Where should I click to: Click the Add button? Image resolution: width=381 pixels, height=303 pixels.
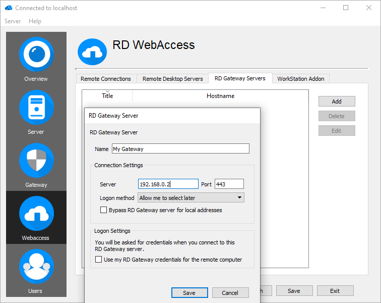pos(337,102)
